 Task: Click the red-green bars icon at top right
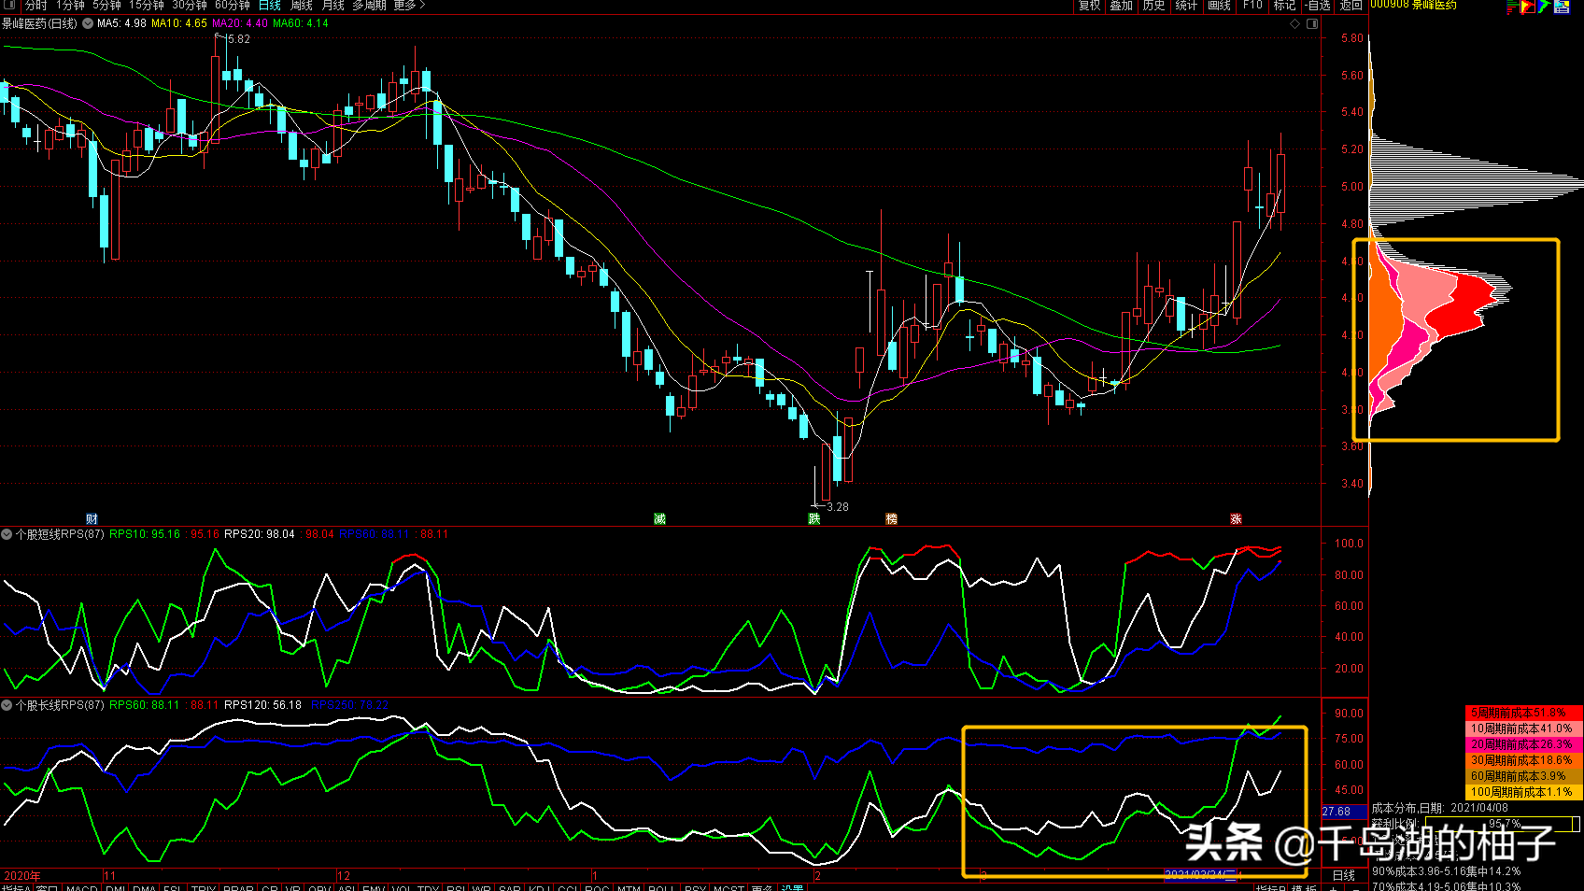pos(1512,6)
